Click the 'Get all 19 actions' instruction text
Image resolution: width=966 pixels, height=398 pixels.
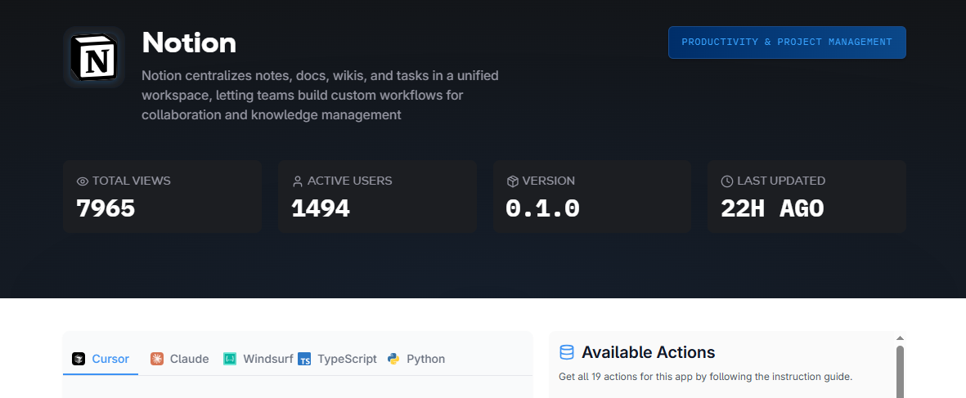705,377
